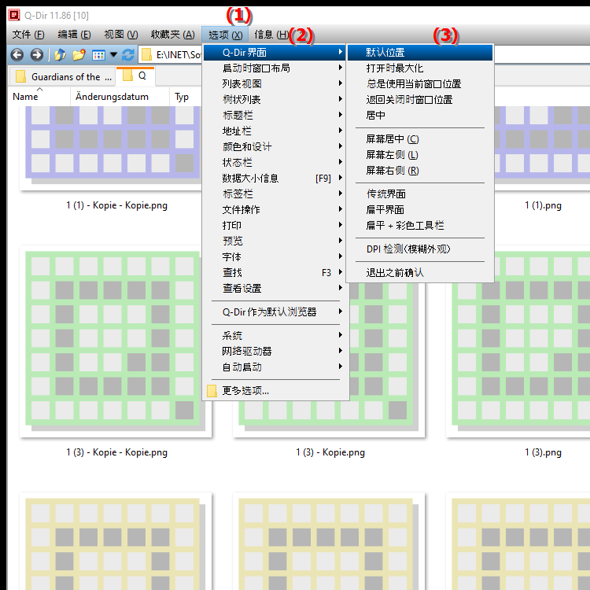This screenshot has height=590, width=590.
Task: Click the Back navigation arrow icon
Action: pyautogui.click(x=17, y=55)
